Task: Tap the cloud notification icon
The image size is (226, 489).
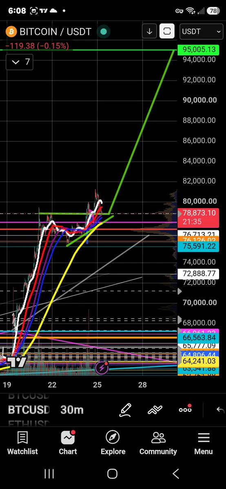Action: pos(53,11)
